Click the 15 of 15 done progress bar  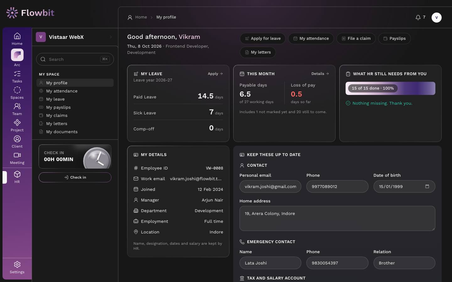point(390,88)
